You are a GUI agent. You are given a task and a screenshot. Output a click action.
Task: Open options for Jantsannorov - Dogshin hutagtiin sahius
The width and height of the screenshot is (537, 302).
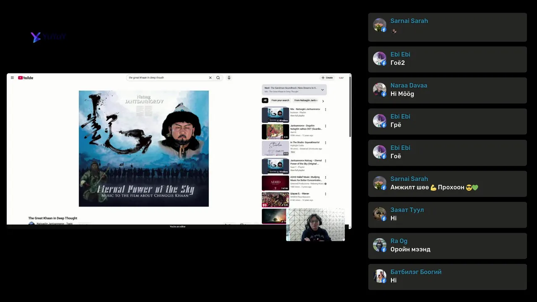pyautogui.click(x=326, y=126)
